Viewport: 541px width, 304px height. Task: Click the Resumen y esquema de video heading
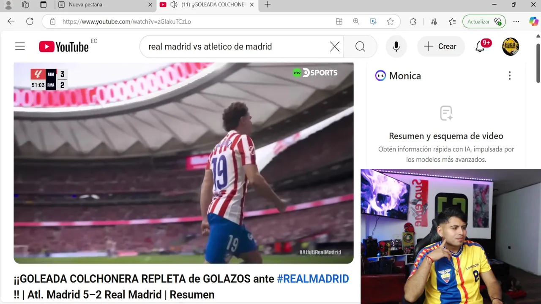(446, 136)
